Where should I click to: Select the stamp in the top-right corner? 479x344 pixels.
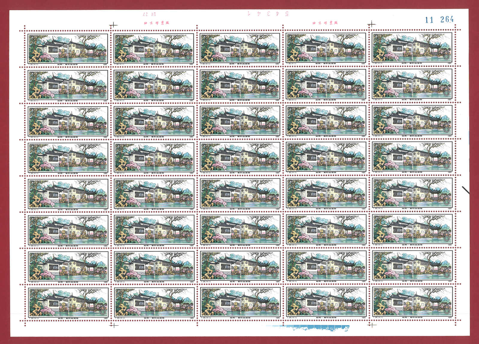pos(412,48)
